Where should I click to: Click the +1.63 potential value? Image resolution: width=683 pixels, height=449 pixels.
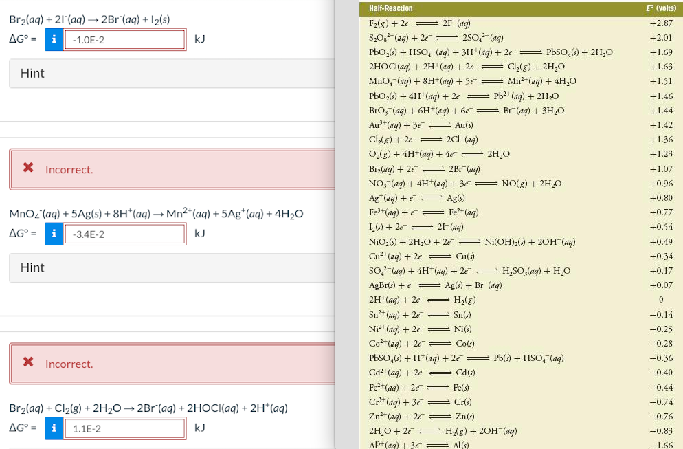pyautogui.click(x=661, y=67)
